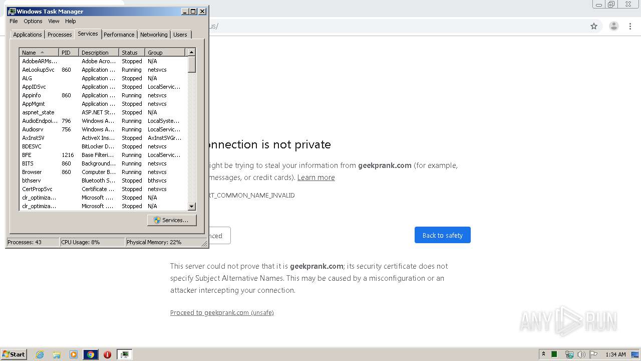Click the Processes: 43 status bar entry

pyautogui.click(x=33, y=242)
